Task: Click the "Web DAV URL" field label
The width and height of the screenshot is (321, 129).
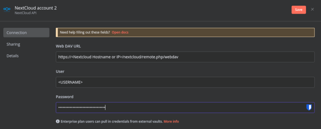Action: coord(68,46)
